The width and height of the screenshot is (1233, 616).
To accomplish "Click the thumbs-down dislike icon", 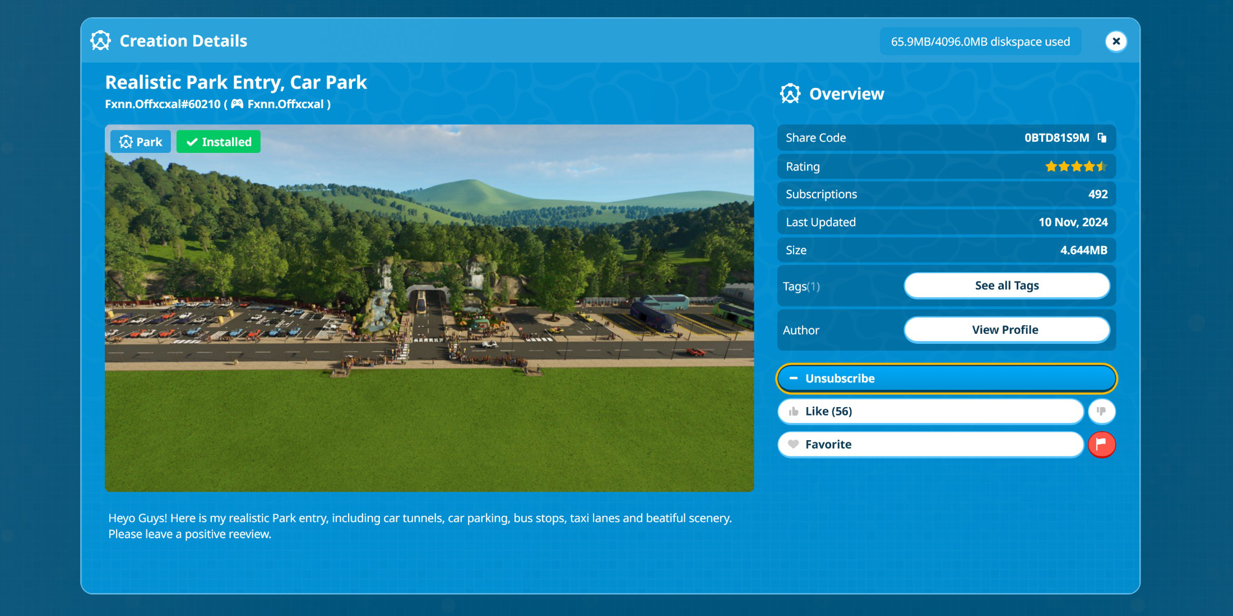I will coord(1101,412).
